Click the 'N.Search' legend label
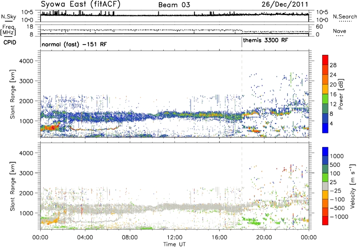This screenshot has width=357, height=247. [x=345, y=16]
